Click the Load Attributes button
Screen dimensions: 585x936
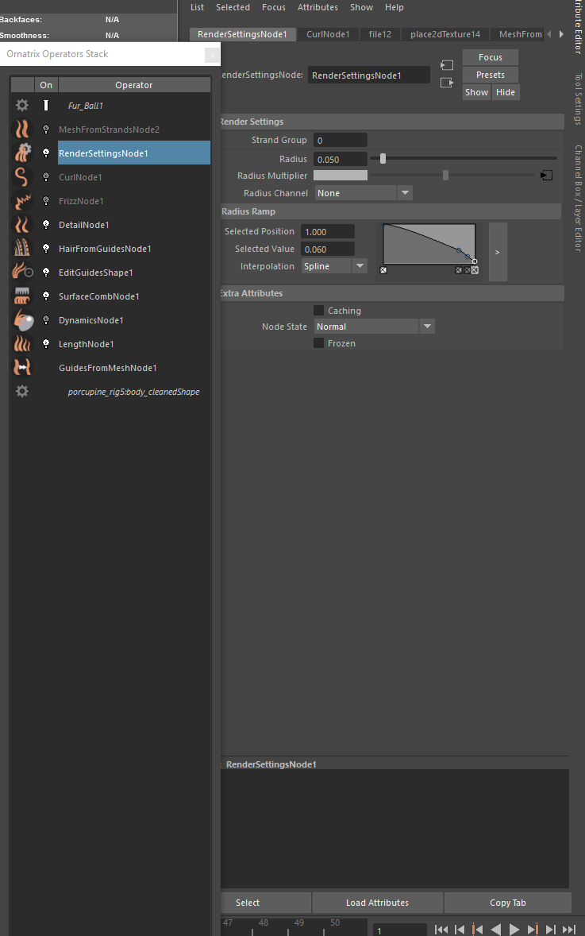click(x=377, y=903)
